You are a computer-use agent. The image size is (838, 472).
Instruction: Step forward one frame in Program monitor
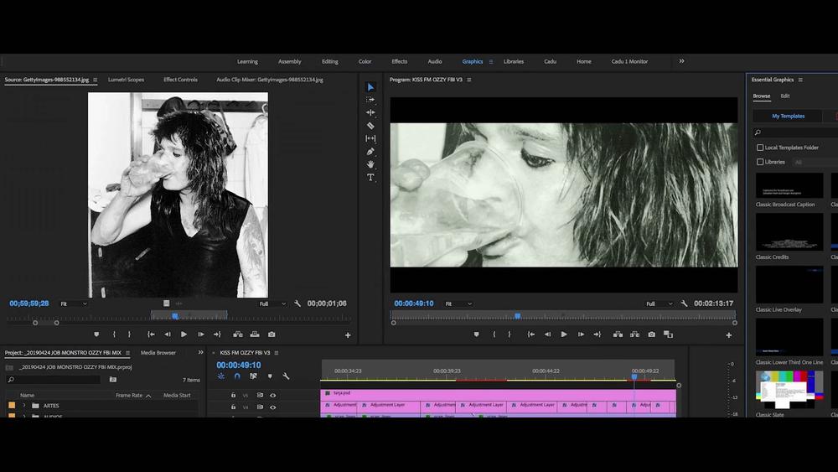coord(581,335)
